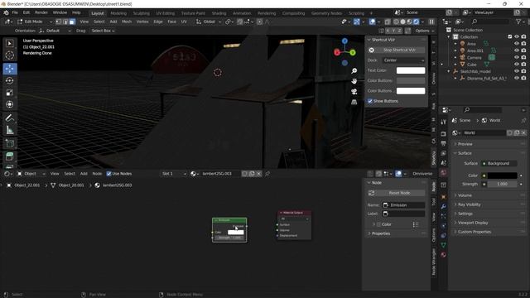Viewport: 530px width, 298px height.
Task: Hide the Sketchfab_model in outliner
Action: click(517, 71)
